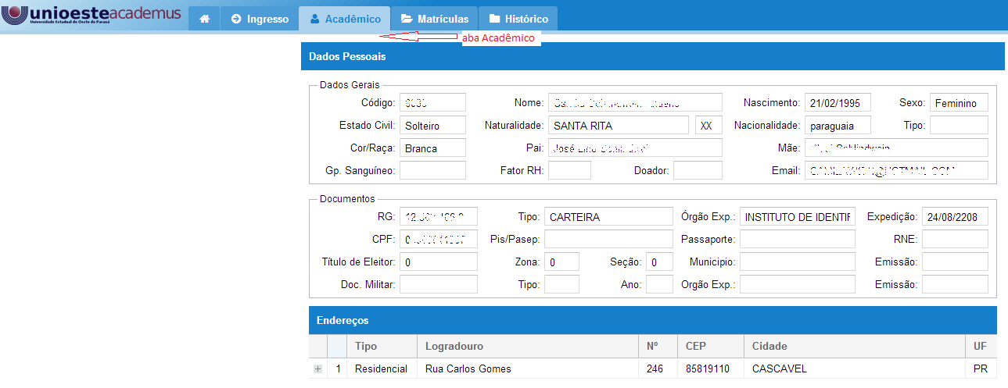The image size is (1008, 388).
Task: Click the CASCAVEL city cell
Action: [x=856, y=369]
